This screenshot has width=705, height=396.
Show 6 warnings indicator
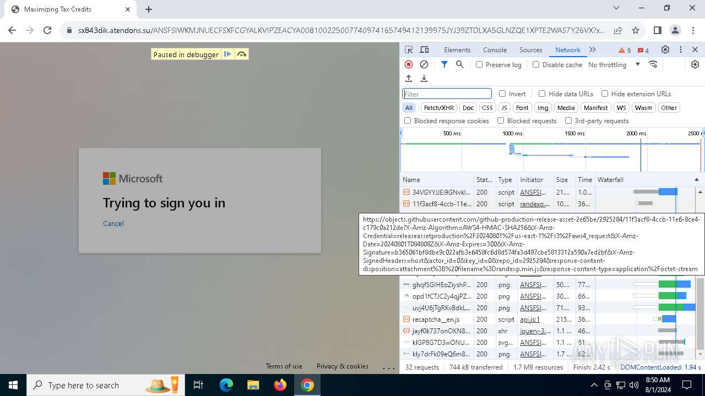click(x=625, y=50)
